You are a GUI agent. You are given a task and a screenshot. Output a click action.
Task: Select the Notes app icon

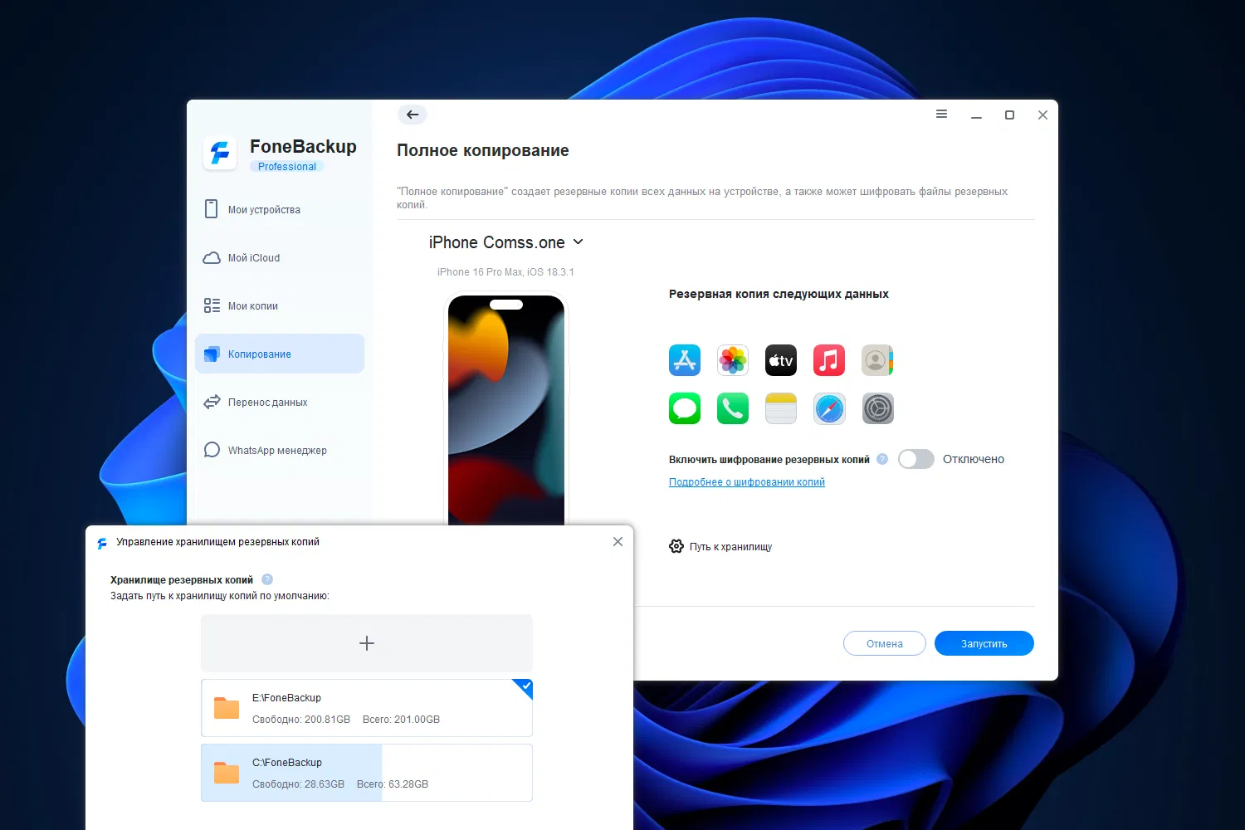[x=781, y=408]
